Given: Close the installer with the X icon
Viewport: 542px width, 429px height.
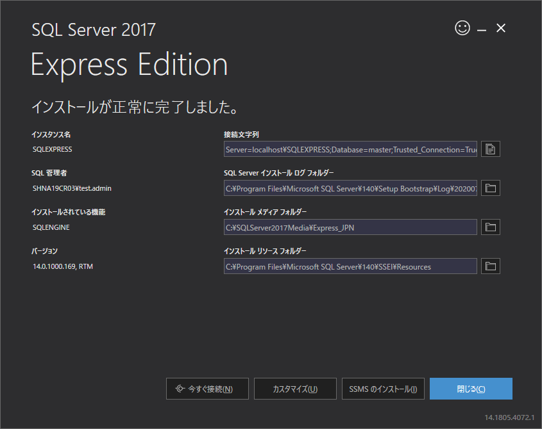Looking at the screenshot, I should tap(501, 28).
